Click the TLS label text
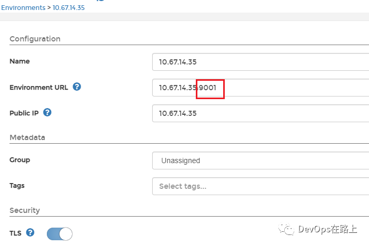This screenshot has width=369, height=246. [15, 232]
